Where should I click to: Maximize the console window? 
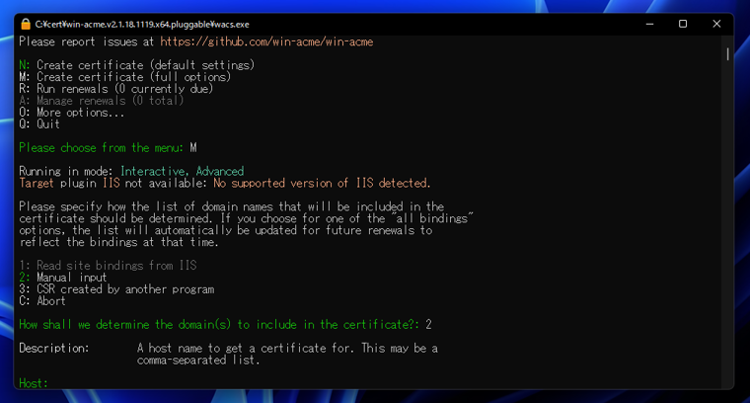(x=683, y=24)
